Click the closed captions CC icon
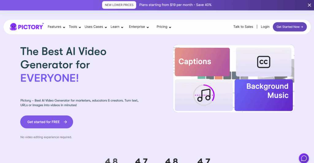The height and width of the screenshot is (163, 314). [263, 62]
